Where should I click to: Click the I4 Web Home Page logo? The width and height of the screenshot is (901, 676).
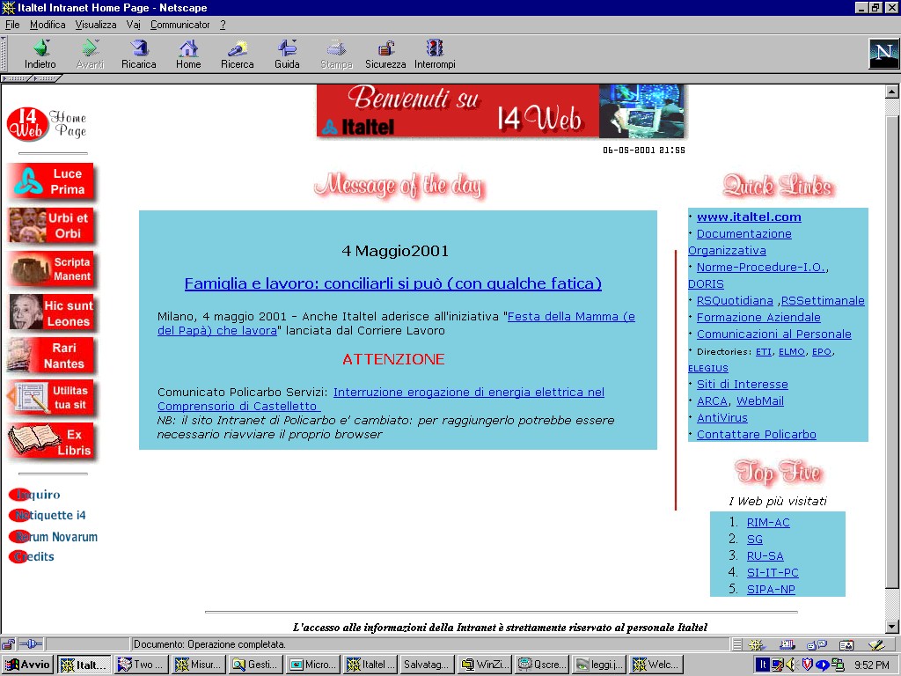pyautogui.click(x=48, y=124)
